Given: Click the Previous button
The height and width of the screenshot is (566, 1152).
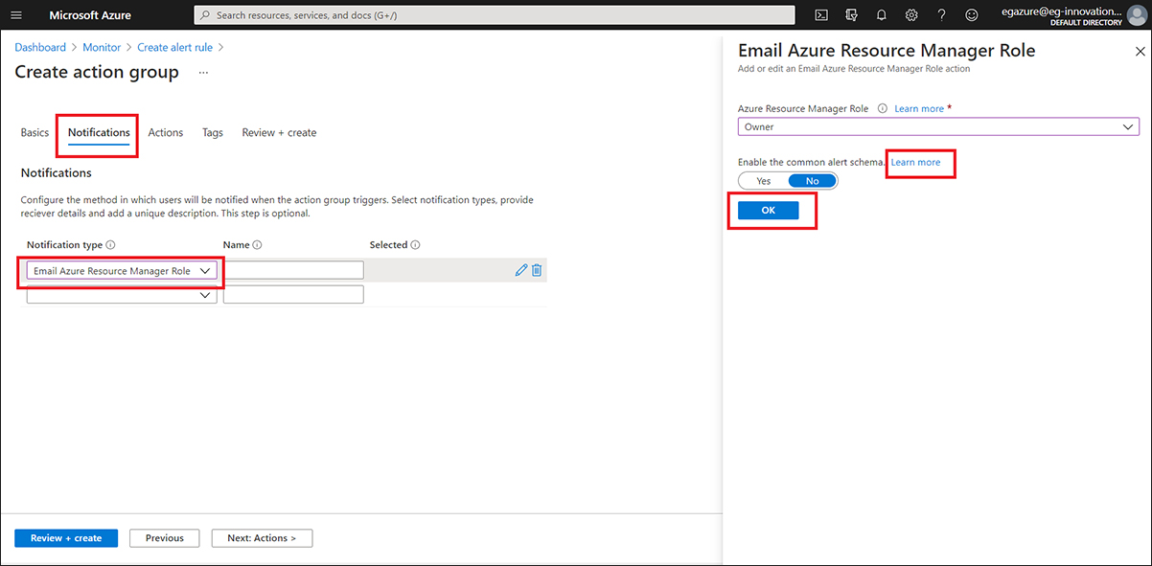Looking at the screenshot, I should 165,538.
